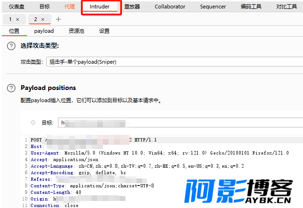The width and height of the screenshot is (303, 208).
Task: Click the User-Agent header line
Action: (159, 153)
